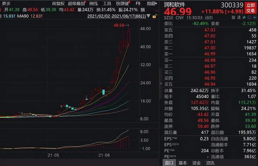
Task: Click 现手 value 45040
Action: (202, 97)
